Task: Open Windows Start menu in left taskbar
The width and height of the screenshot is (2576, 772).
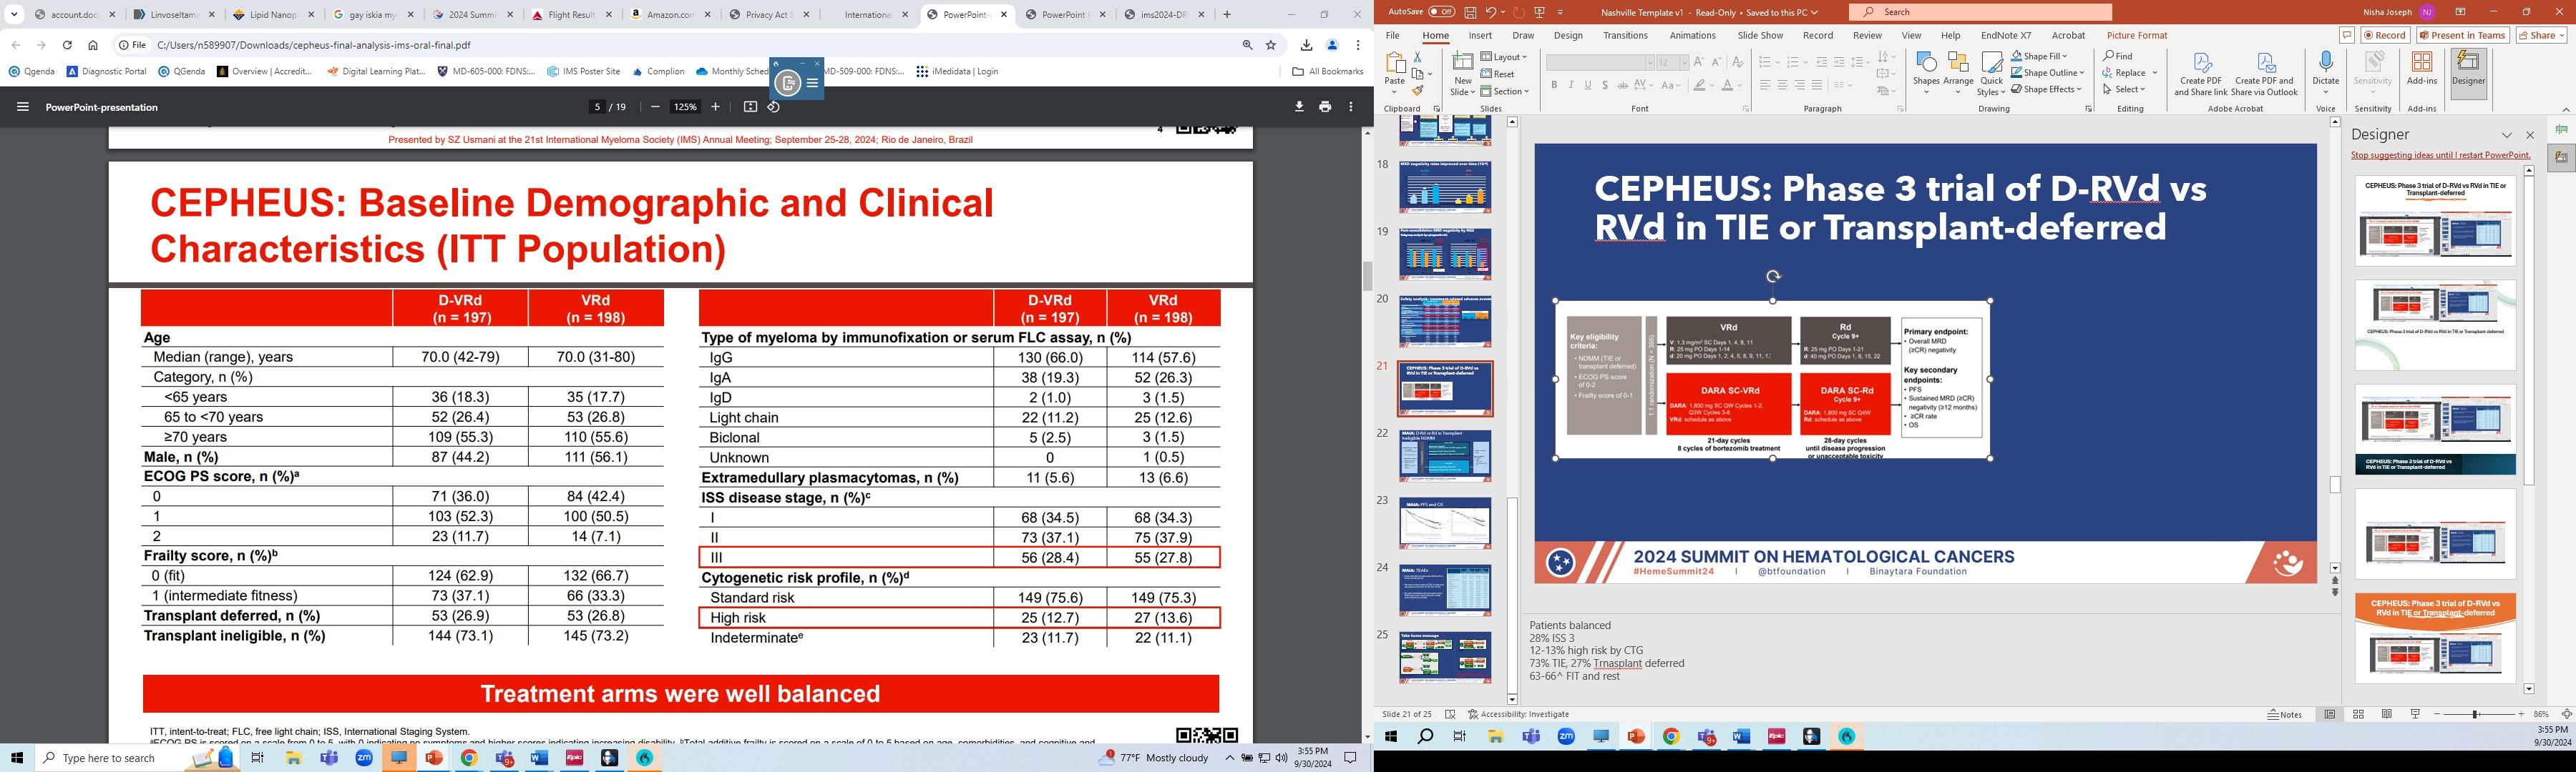Action: (x=17, y=758)
